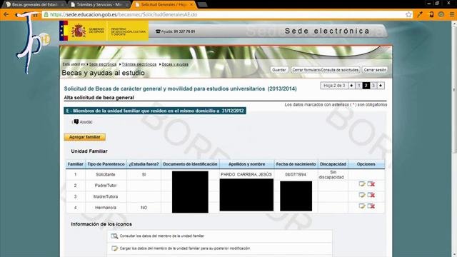Screen dimensions: 457x257
Task: Click the birth date 08/07/1994
Action: (x=296, y=174)
